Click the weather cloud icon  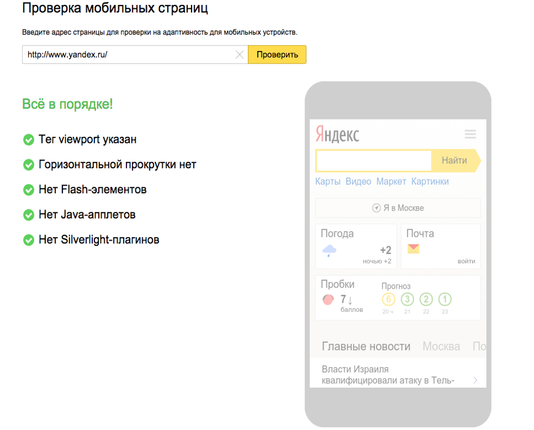point(329,250)
